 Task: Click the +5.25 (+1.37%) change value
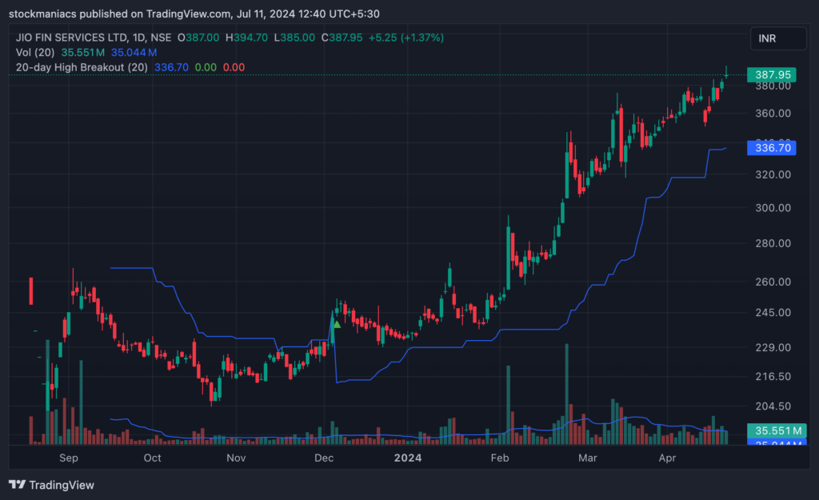(406, 38)
